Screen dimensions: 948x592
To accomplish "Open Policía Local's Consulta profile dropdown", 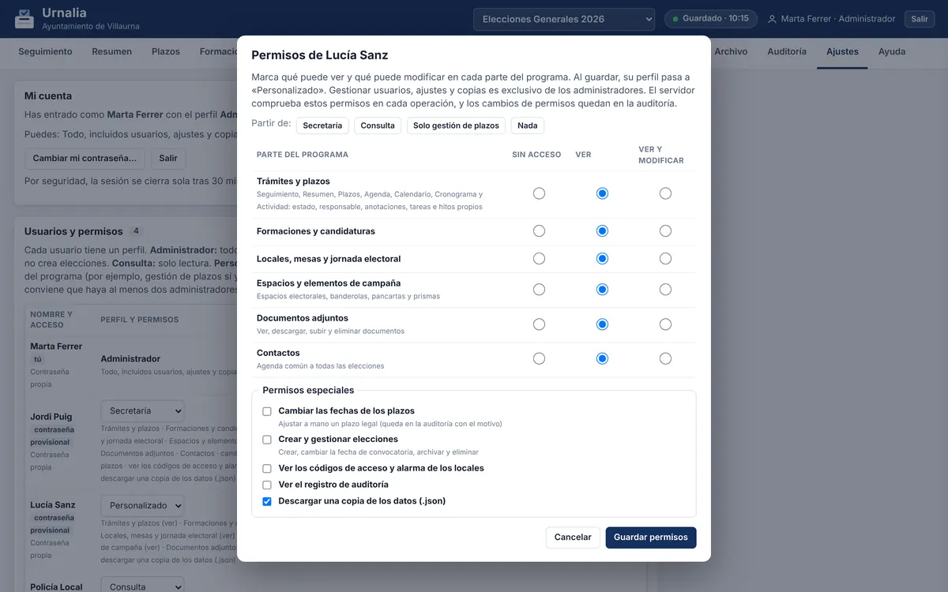I will pos(142,586).
